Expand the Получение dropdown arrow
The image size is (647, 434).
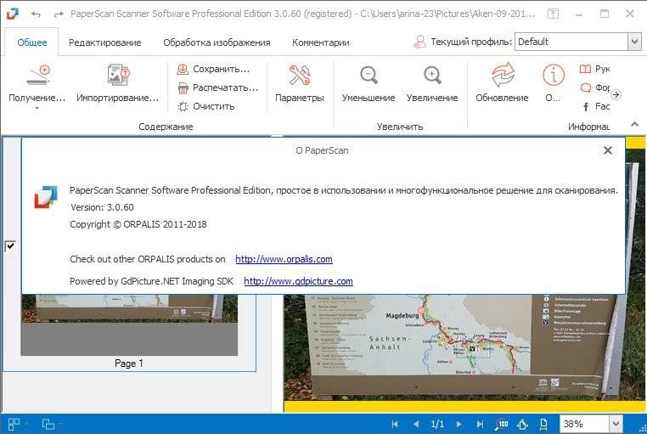point(37,108)
